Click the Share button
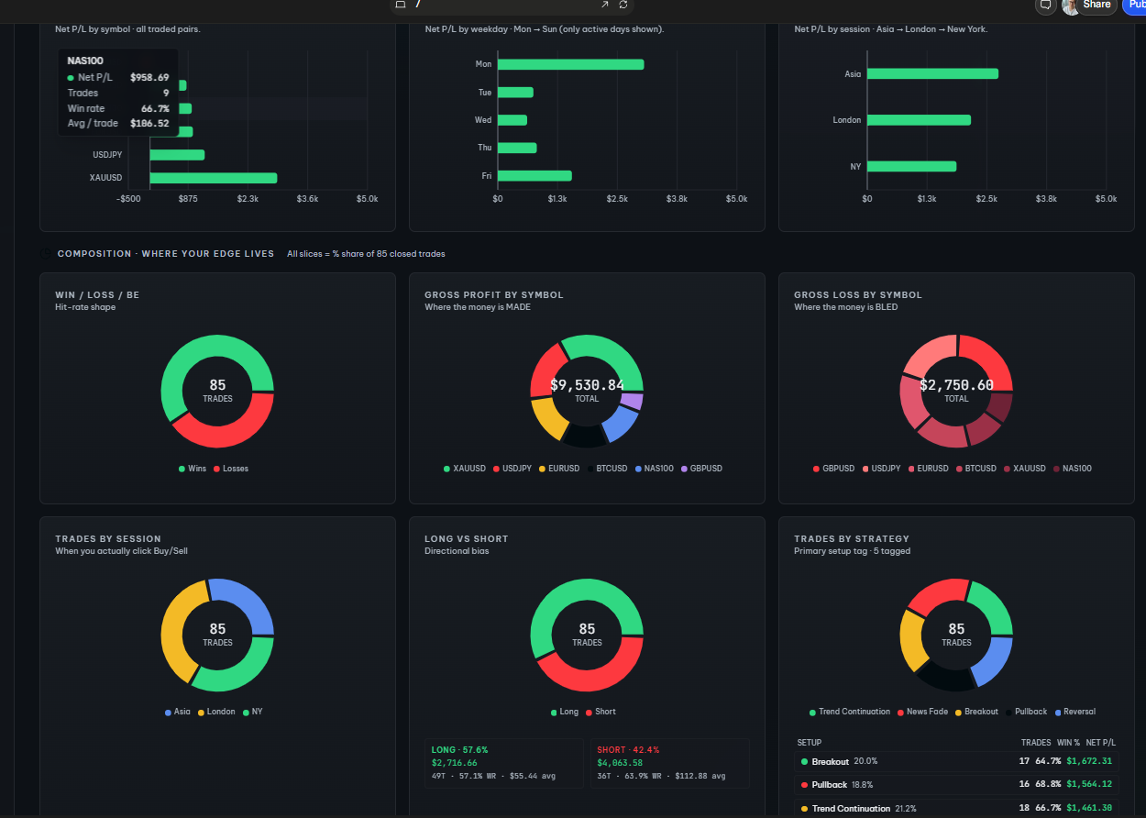The width and height of the screenshot is (1146, 818). point(1096,5)
